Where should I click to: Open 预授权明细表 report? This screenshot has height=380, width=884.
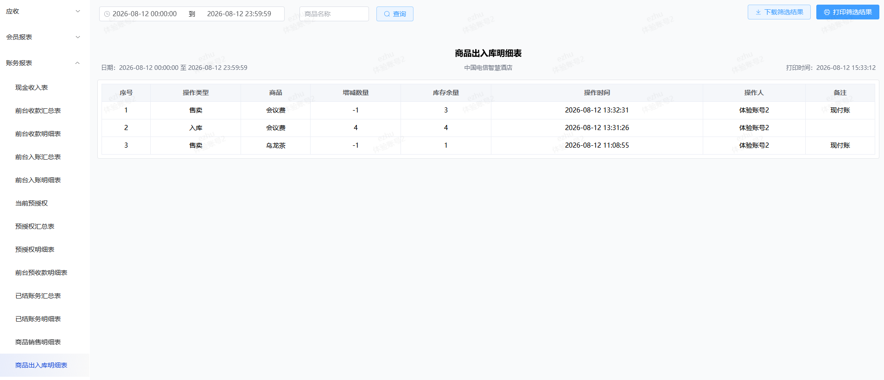pos(35,249)
